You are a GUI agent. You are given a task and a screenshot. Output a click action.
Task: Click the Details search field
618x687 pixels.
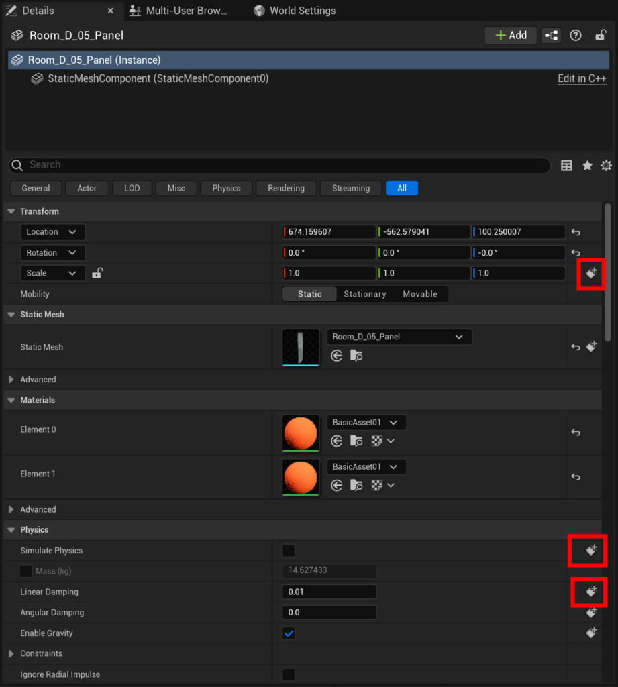279,165
